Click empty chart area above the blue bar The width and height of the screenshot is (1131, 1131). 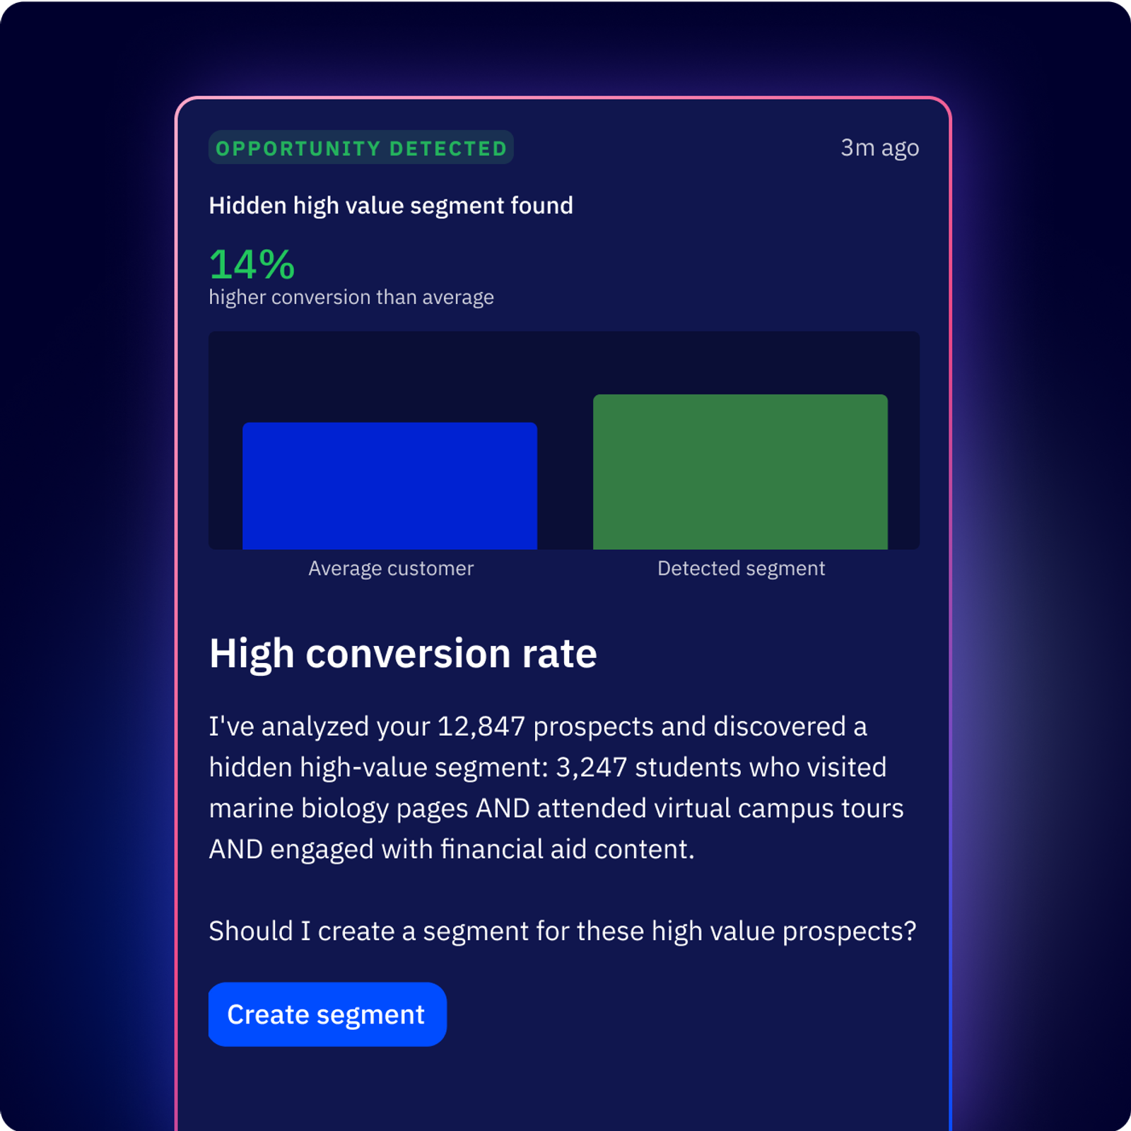(x=389, y=376)
